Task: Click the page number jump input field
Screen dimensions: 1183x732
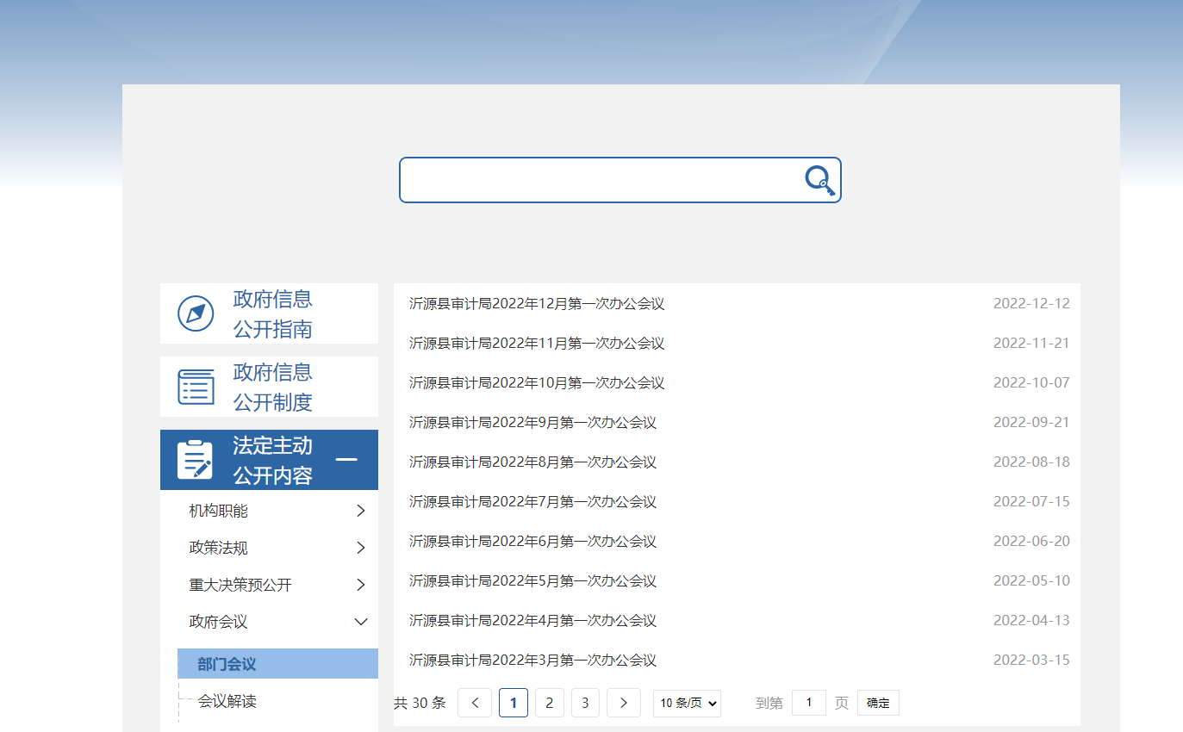Action: coord(808,703)
